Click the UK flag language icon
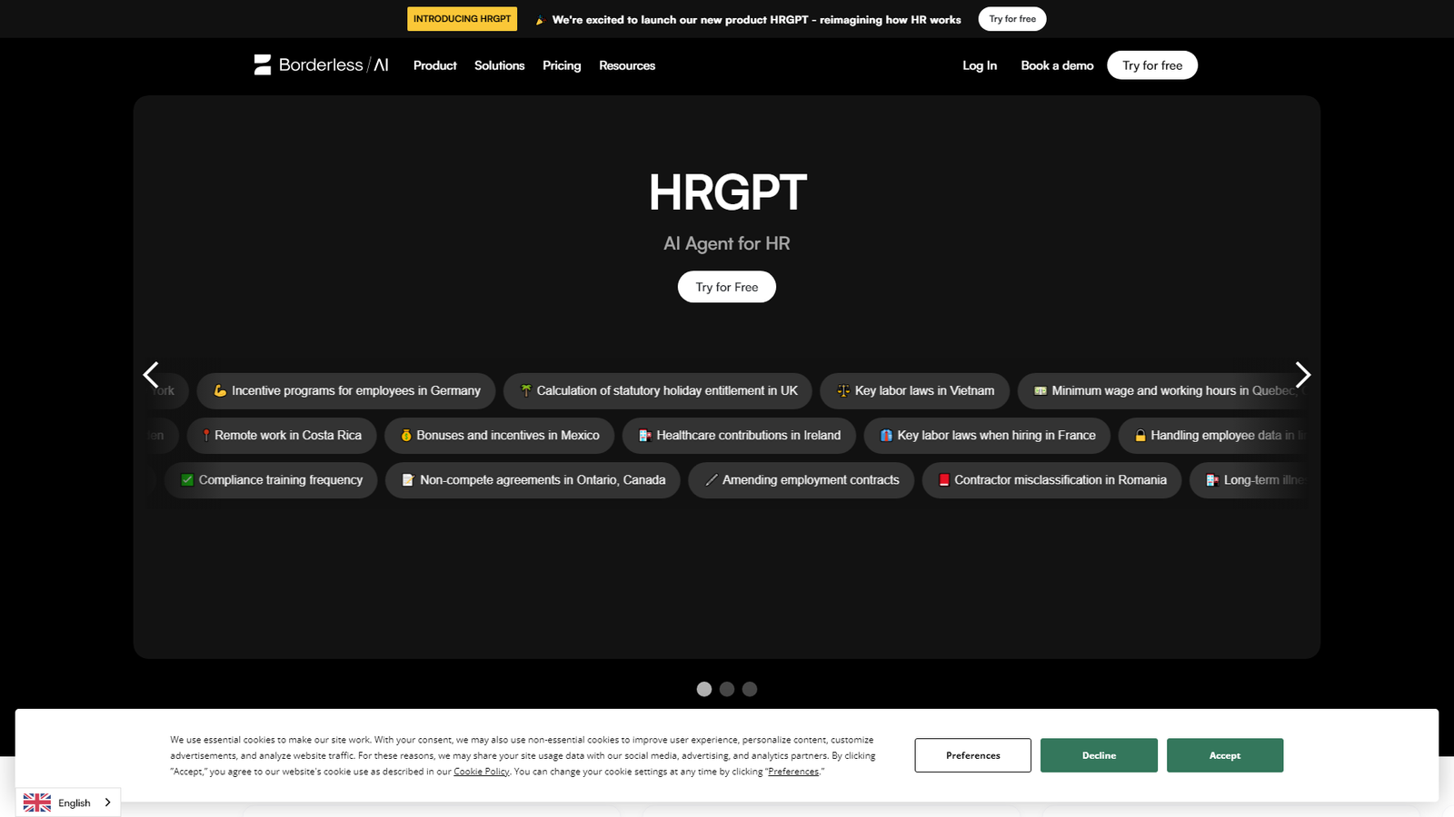This screenshot has height=817, width=1454. pyautogui.click(x=37, y=802)
